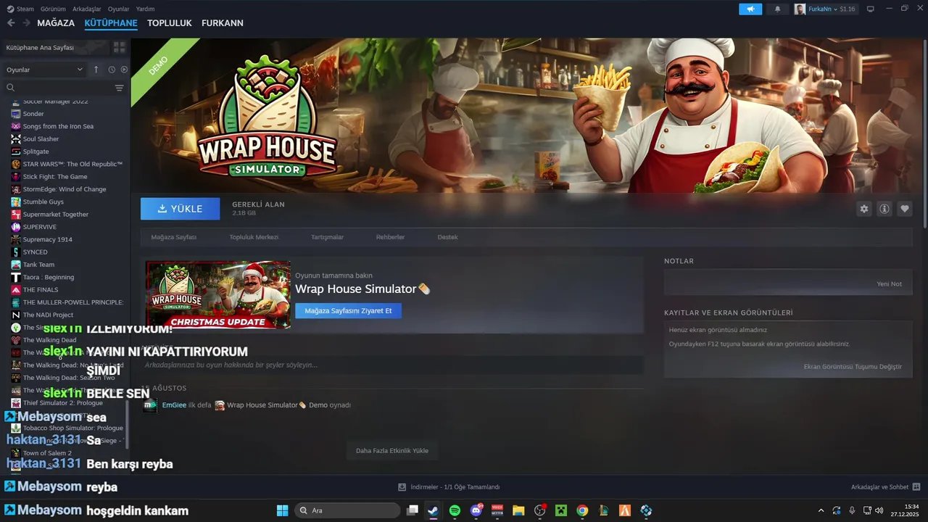Image resolution: width=928 pixels, height=522 pixels.
Task: Click the Christmas Update game thumbnail
Action: click(217, 294)
